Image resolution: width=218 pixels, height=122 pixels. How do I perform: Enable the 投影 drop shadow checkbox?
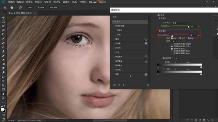tap(114, 75)
